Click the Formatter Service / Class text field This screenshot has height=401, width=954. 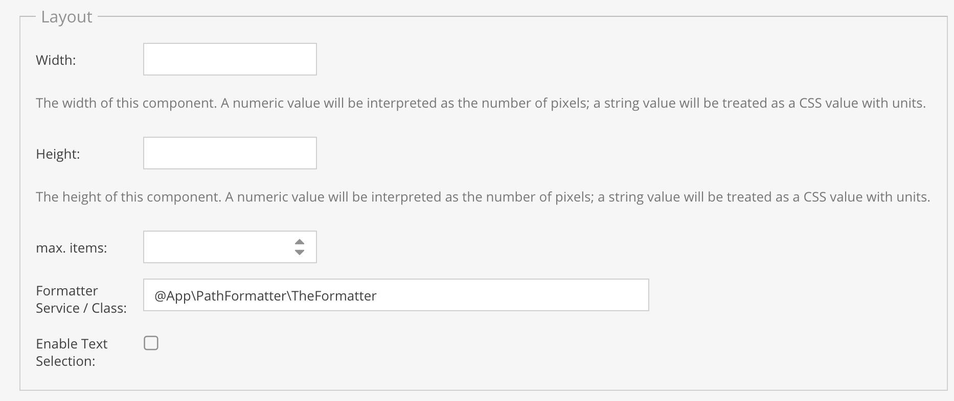click(396, 295)
